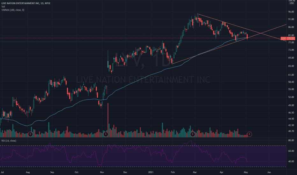The image size is (297, 175).
Task: Click the RSI 40.00 scale label
Action: (x=291, y=161)
